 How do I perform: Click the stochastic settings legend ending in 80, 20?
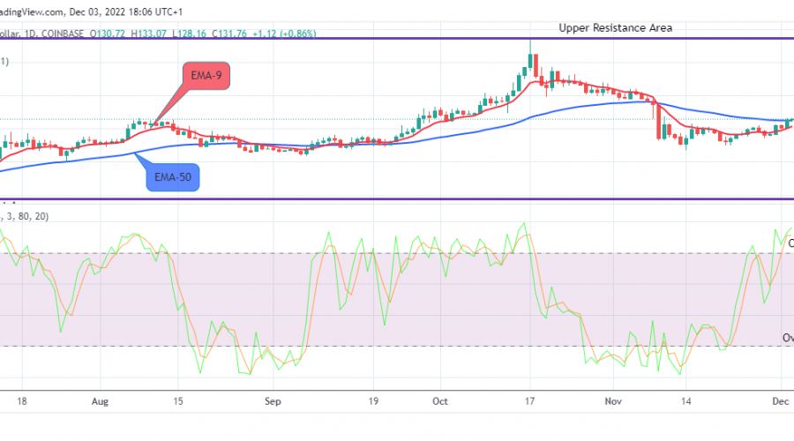pyautogui.click(x=26, y=215)
